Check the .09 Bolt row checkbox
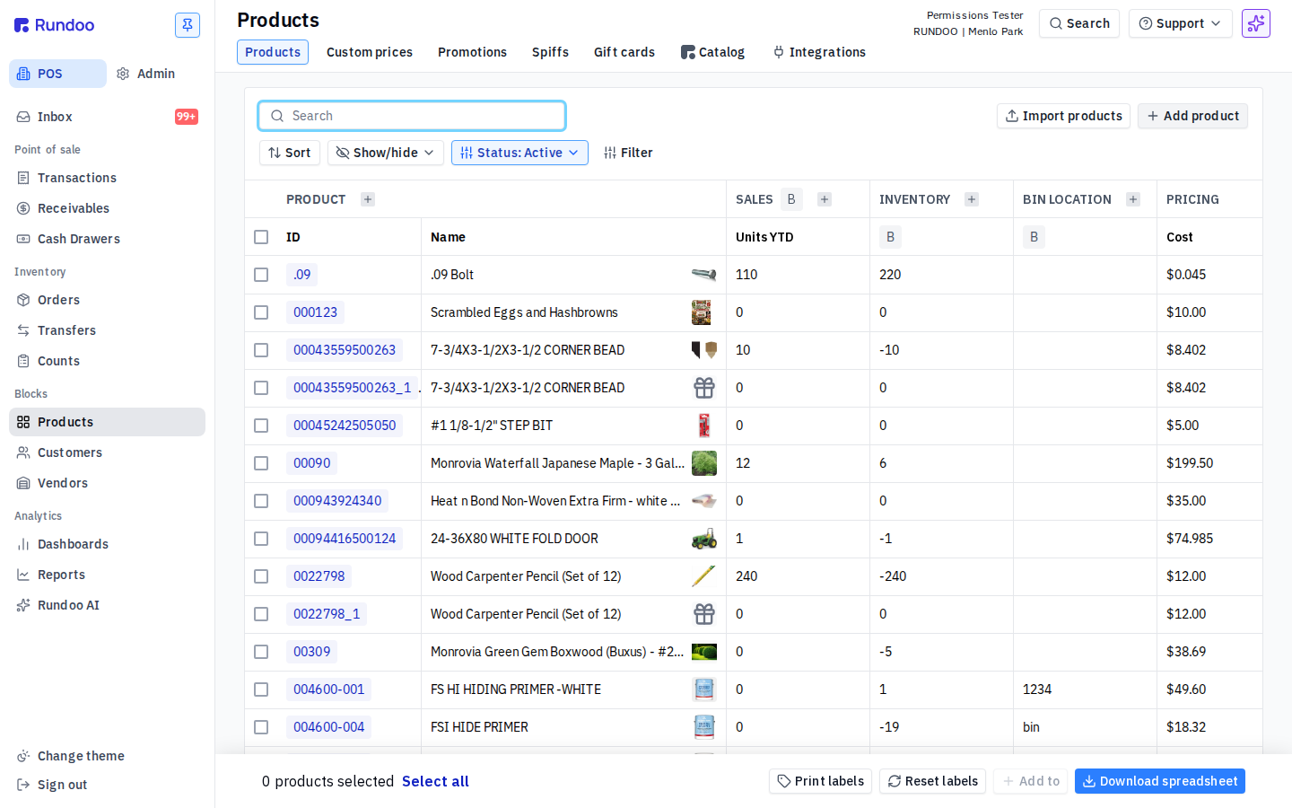This screenshot has height=808, width=1292. 261,275
